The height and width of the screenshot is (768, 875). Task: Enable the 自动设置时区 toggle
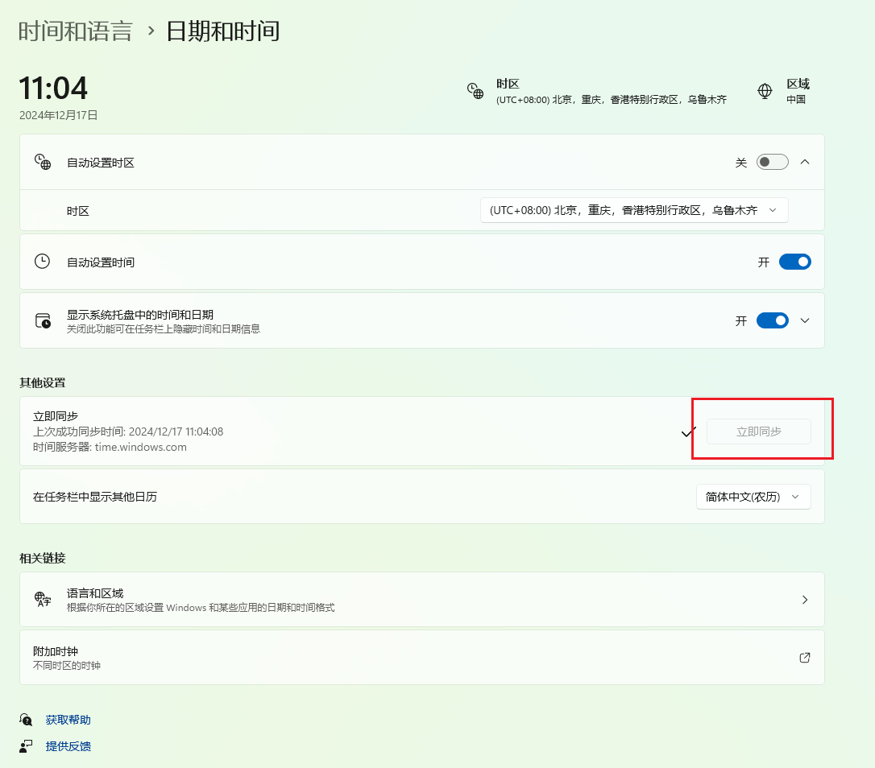pos(772,162)
